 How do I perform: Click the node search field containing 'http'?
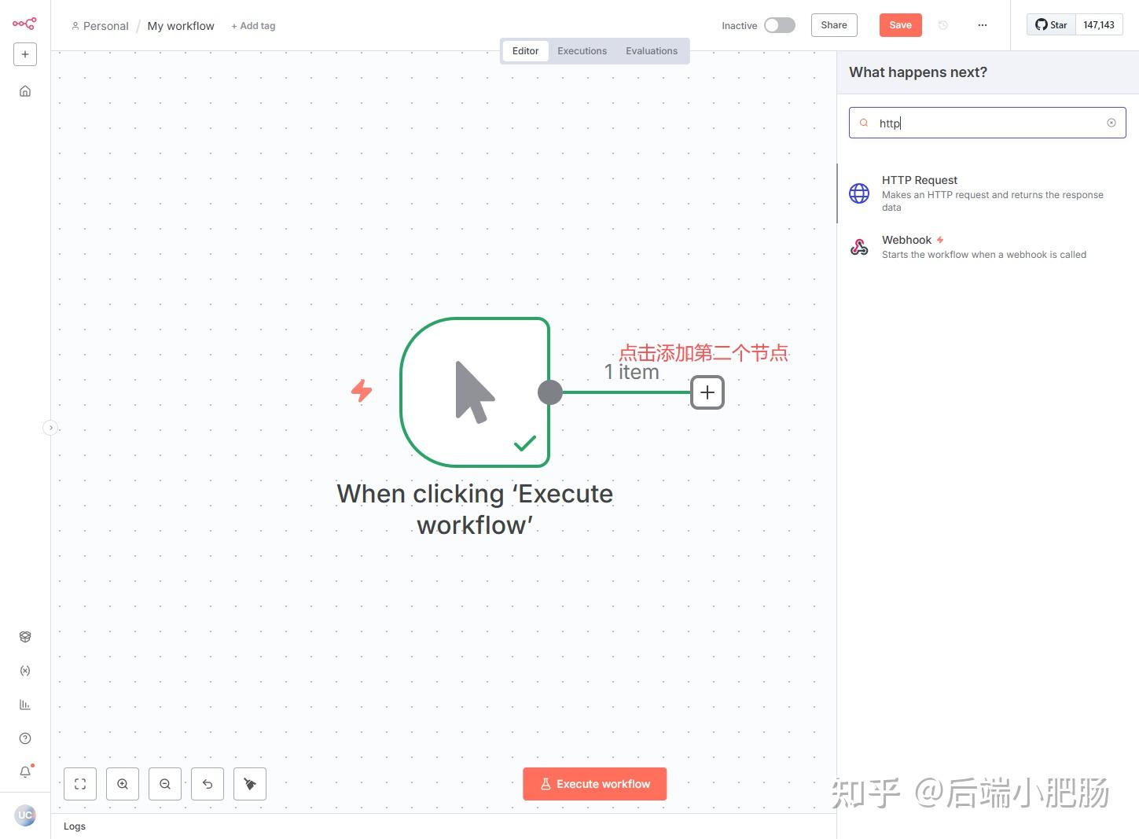[987, 123]
